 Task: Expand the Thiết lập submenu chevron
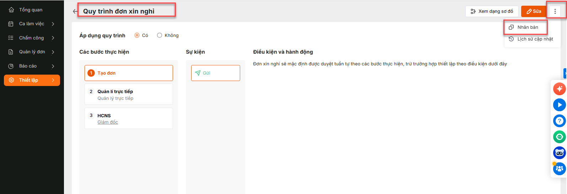[x=53, y=80]
